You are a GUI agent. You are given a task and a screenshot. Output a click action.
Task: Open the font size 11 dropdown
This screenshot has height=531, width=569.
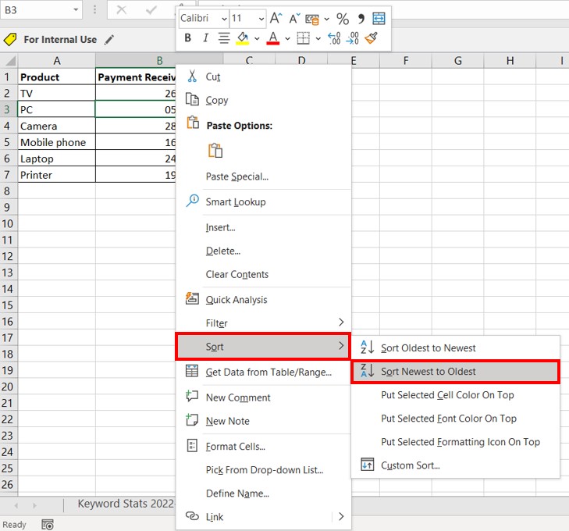tap(261, 19)
